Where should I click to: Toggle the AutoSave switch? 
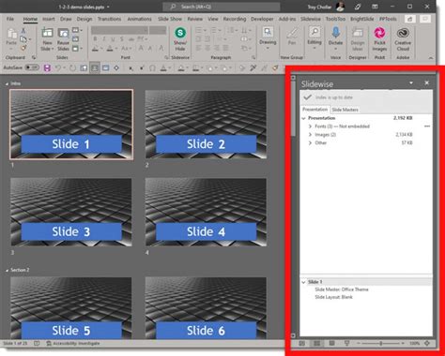click(32, 67)
